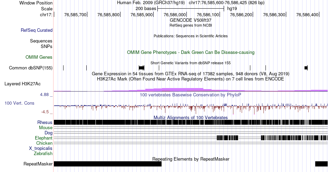Click the 76,585,800 ruler coordinate
Screen dimensions: 328x172
(x=108, y=15)
